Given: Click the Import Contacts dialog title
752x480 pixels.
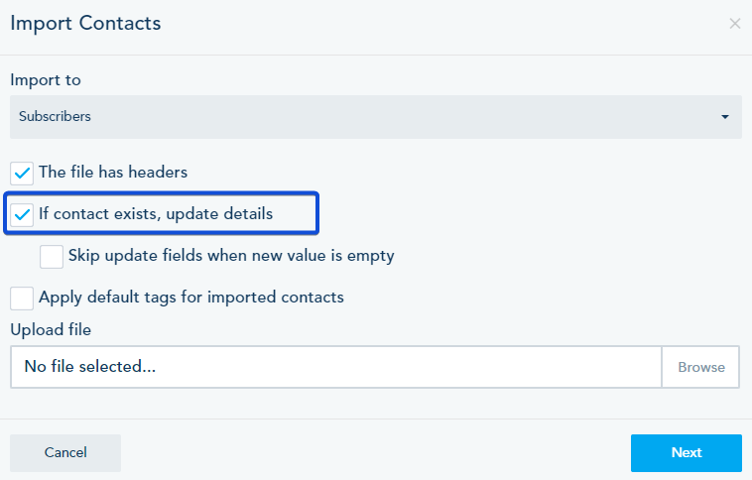Looking at the screenshot, I should pyautogui.click(x=85, y=23).
